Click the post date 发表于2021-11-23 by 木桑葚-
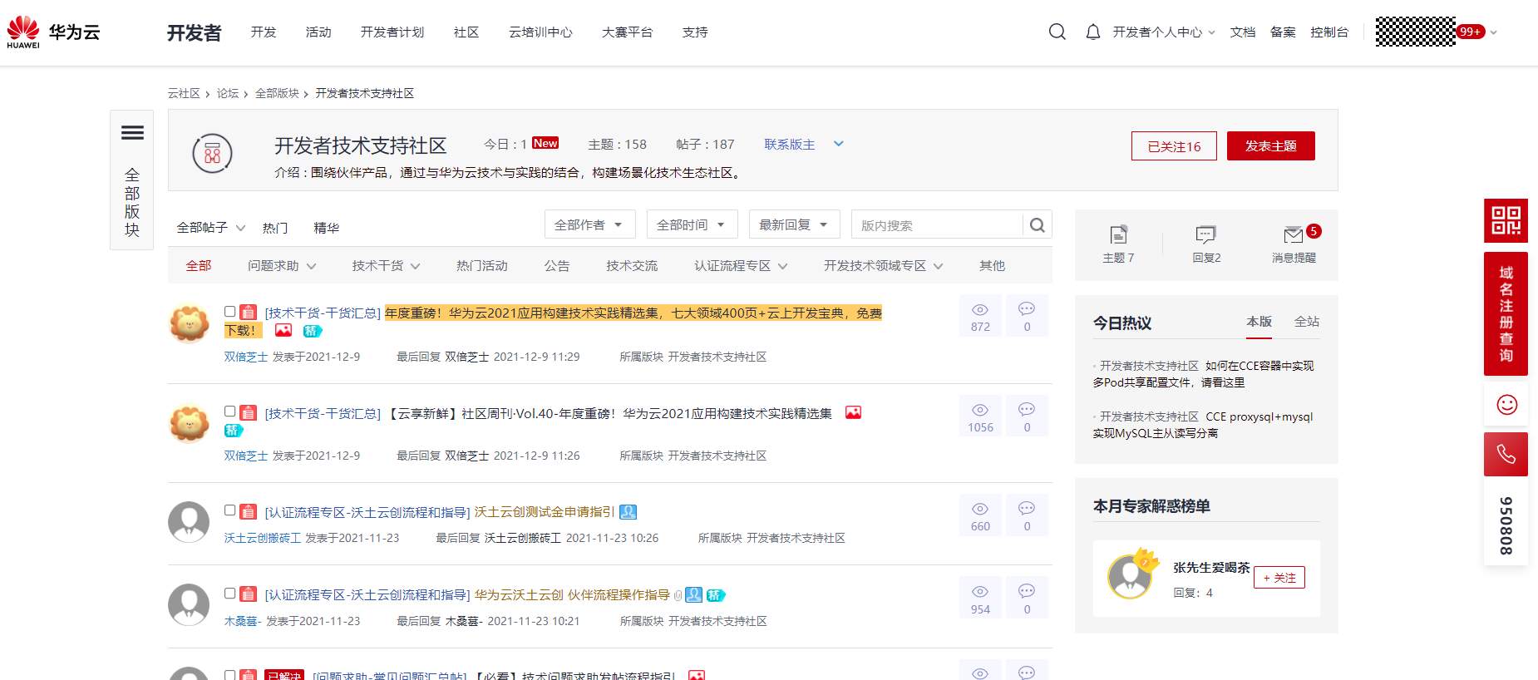The width and height of the screenshot is (1538, 680). [313, 621]
